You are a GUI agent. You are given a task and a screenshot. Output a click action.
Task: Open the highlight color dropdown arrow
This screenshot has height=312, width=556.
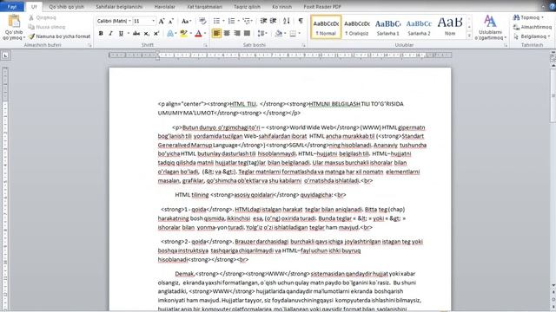(191, 33)
